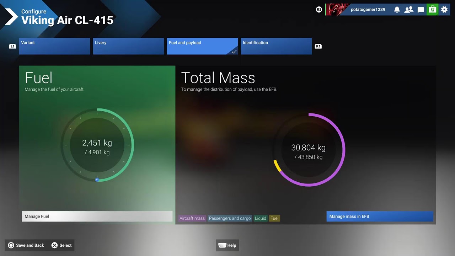Click the 2,451 kg fuel value
This screenshot has width=455, height=256.
coord(97,143)
